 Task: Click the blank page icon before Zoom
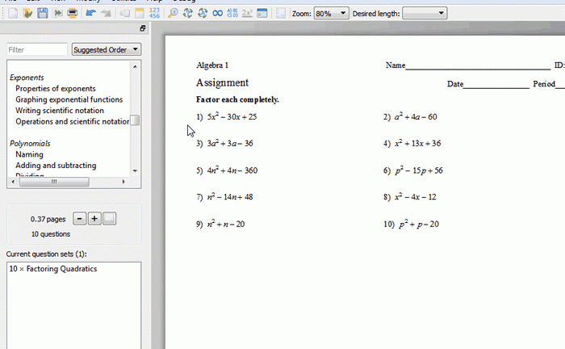(280, 14)
